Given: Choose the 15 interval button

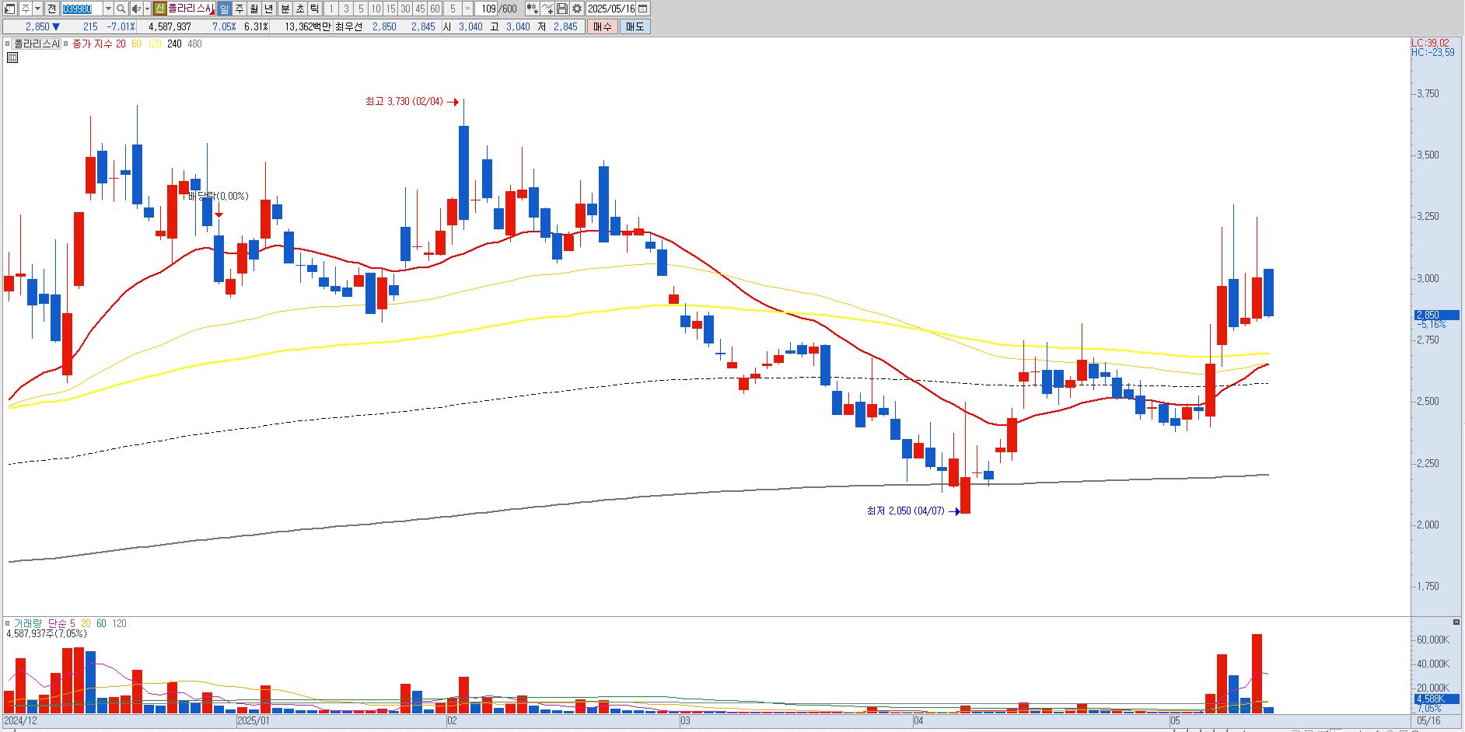Looking at the screenshot, I should (390, 9).
